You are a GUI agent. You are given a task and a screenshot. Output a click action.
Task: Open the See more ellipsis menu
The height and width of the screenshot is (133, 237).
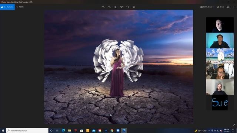coord(234,7)
